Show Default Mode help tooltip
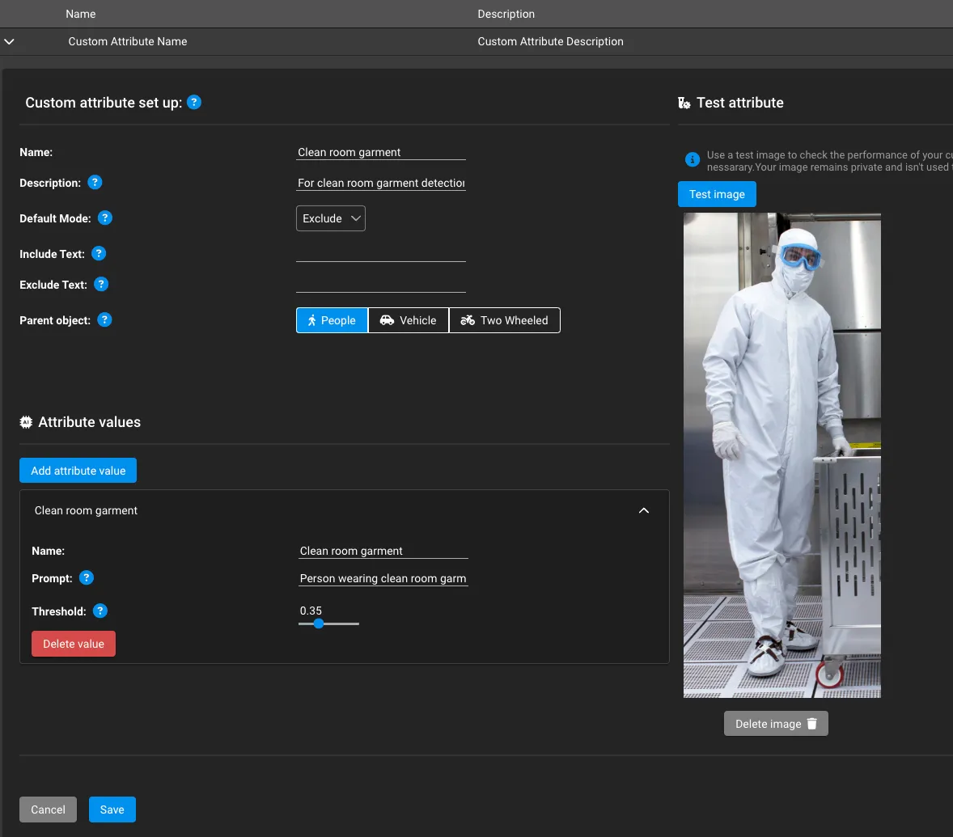This screenshot has width=953, height=837. (105, 218)
